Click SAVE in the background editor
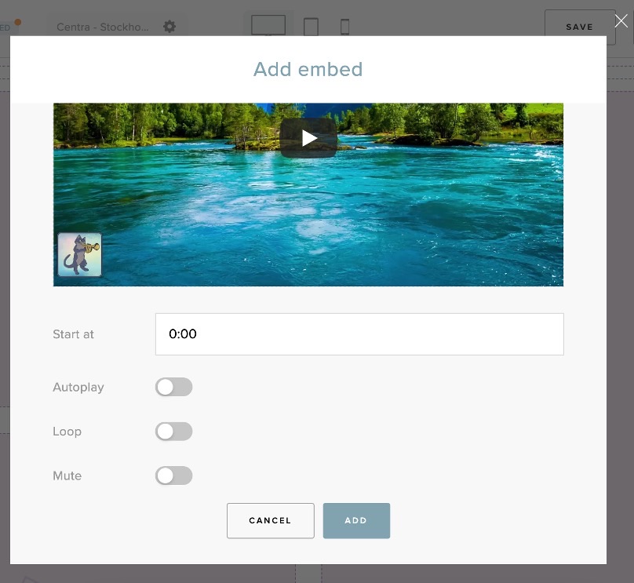Viewport: 634px width, 583px height. pos(580,27)
